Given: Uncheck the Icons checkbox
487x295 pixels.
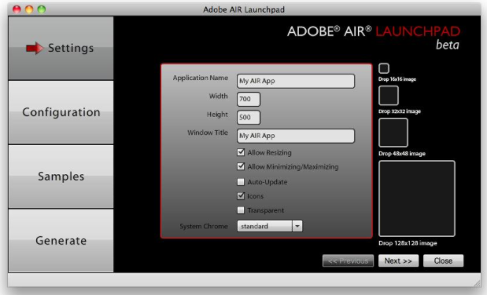Looking at the screenshot, I should point(241,196).
